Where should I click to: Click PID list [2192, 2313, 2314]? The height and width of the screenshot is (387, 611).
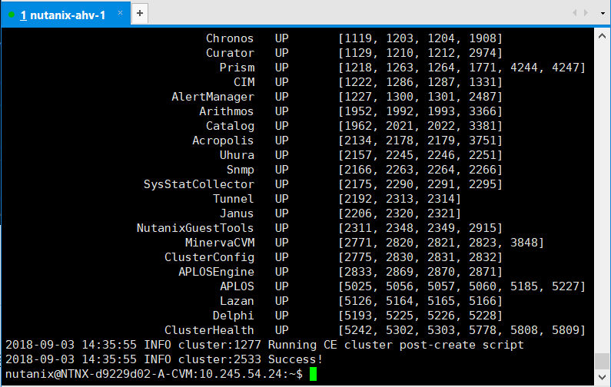[400, 199]
